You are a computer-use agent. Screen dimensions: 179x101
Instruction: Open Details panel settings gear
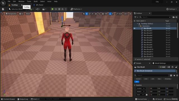177,75
